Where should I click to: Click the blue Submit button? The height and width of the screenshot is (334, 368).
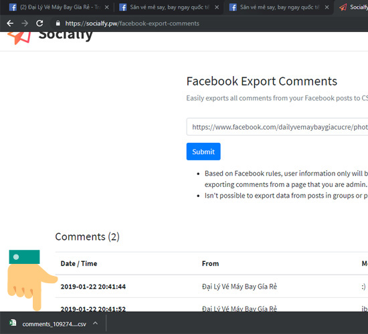tap(203, 152)
